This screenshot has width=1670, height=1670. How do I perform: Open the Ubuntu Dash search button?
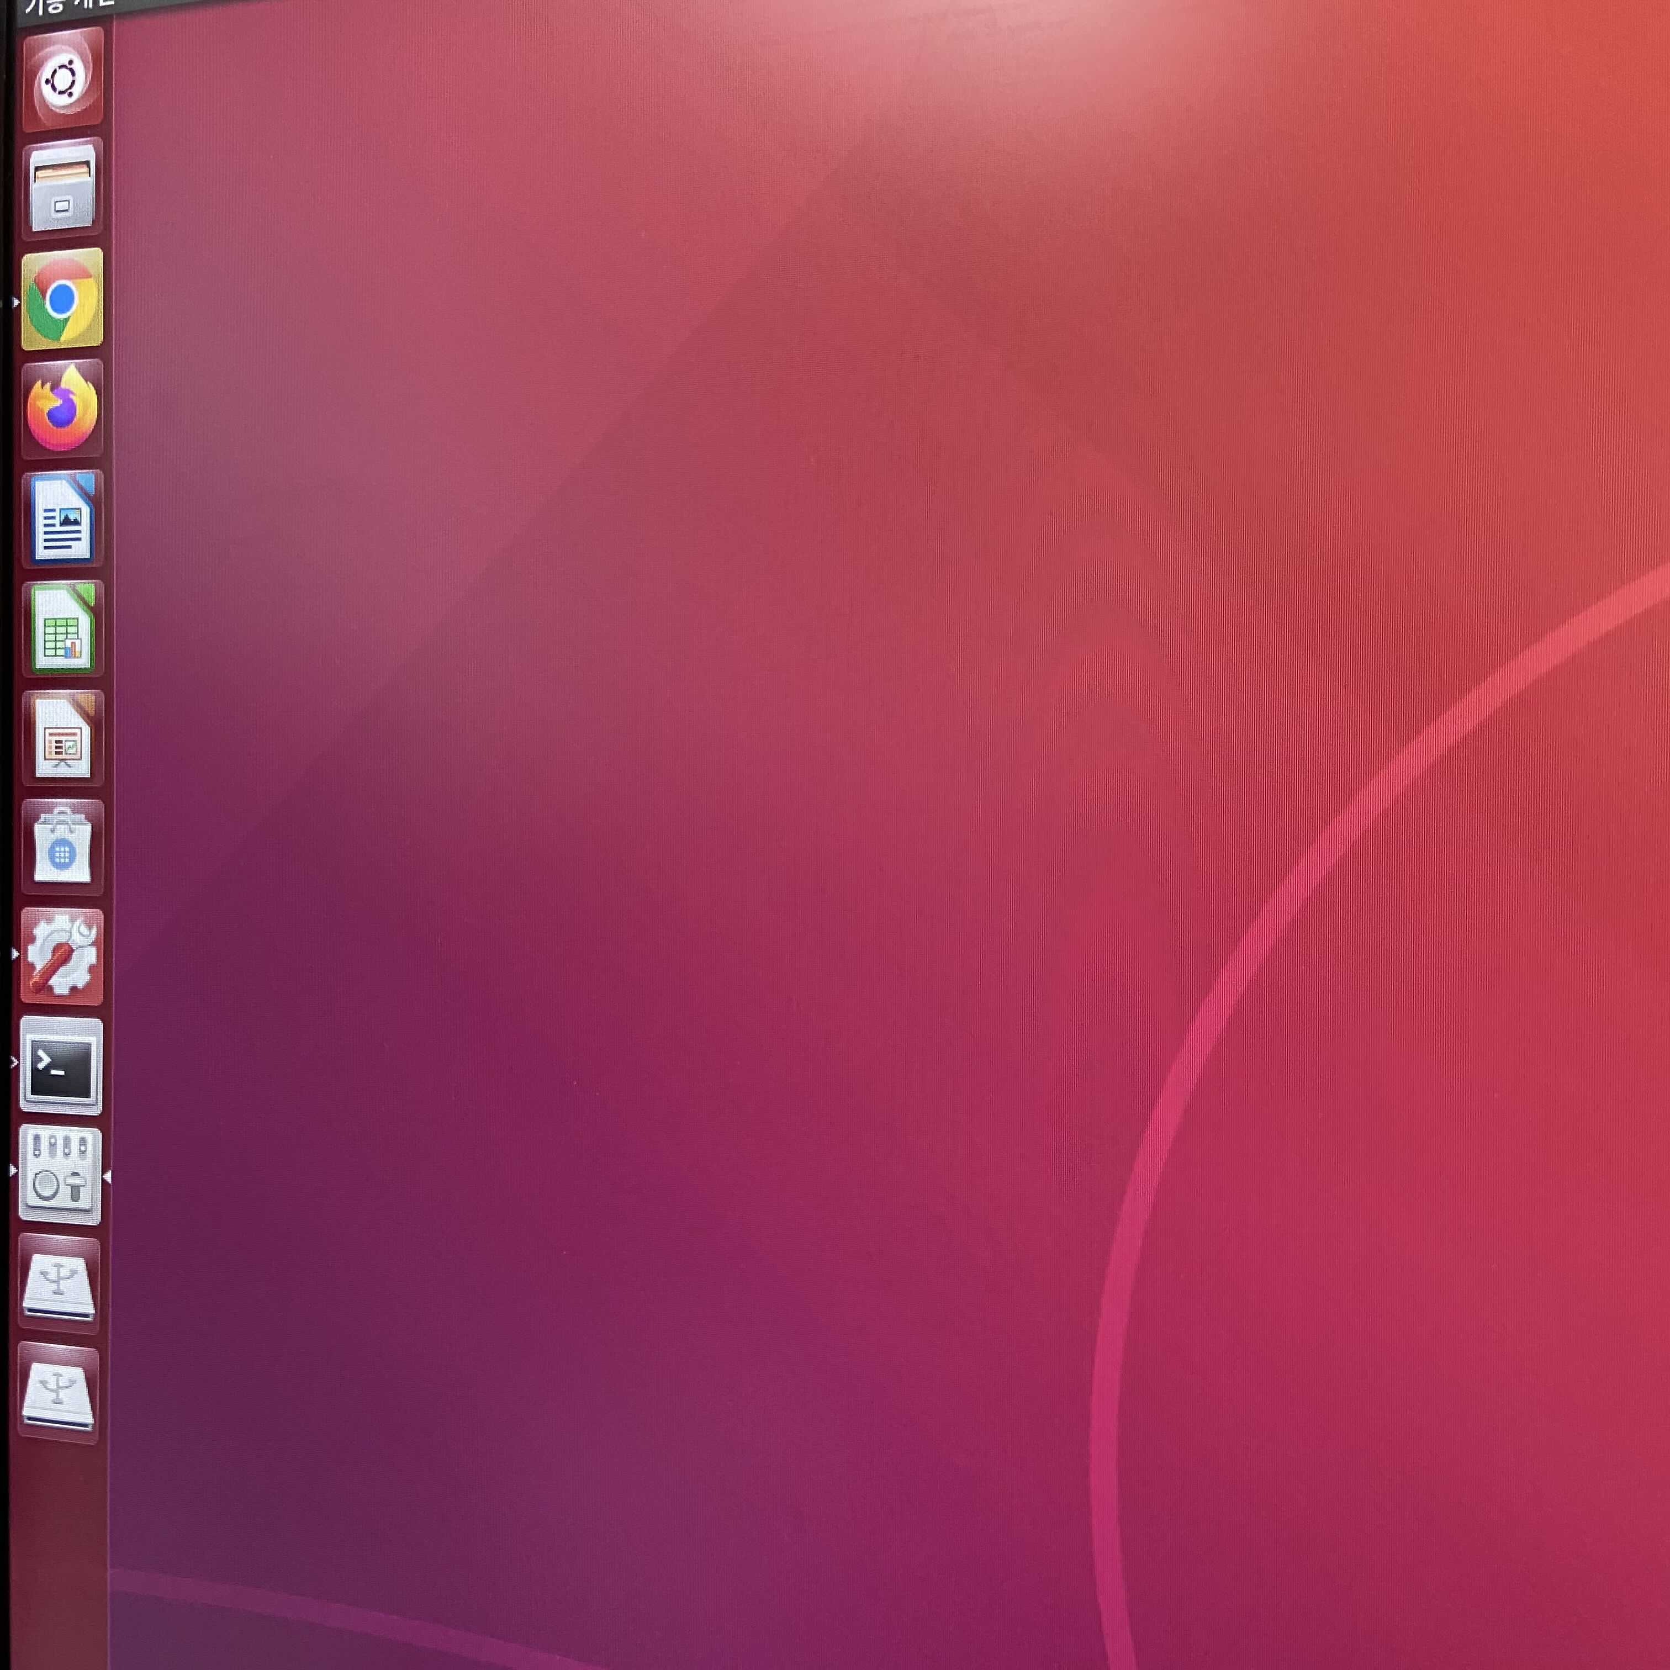(62, 80)
